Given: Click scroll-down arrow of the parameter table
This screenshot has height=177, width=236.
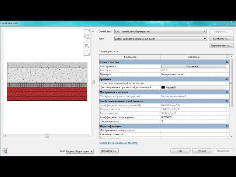Looking at the screenshot, I should pyautogui.click(x=231, y=136).
